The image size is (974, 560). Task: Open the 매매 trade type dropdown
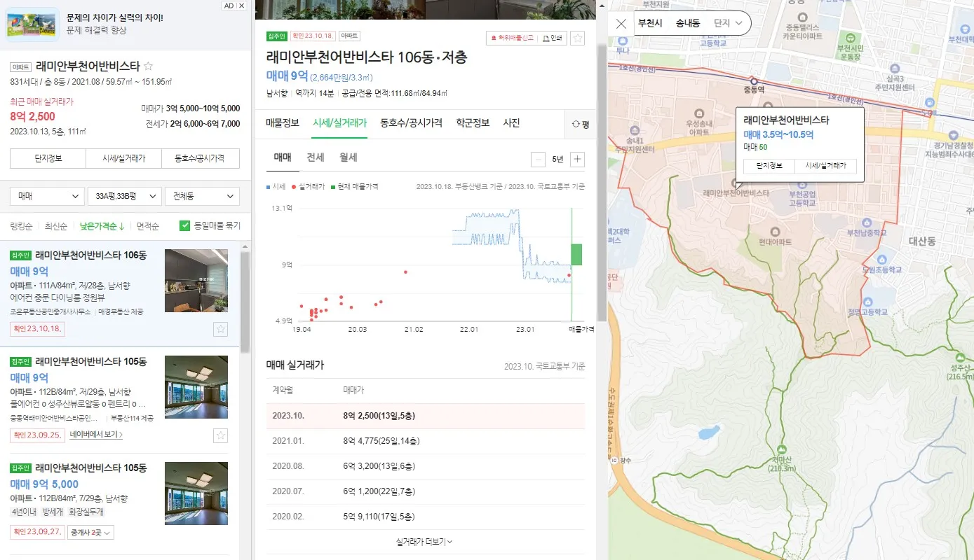pyautogui.click(x=48, y=197)
